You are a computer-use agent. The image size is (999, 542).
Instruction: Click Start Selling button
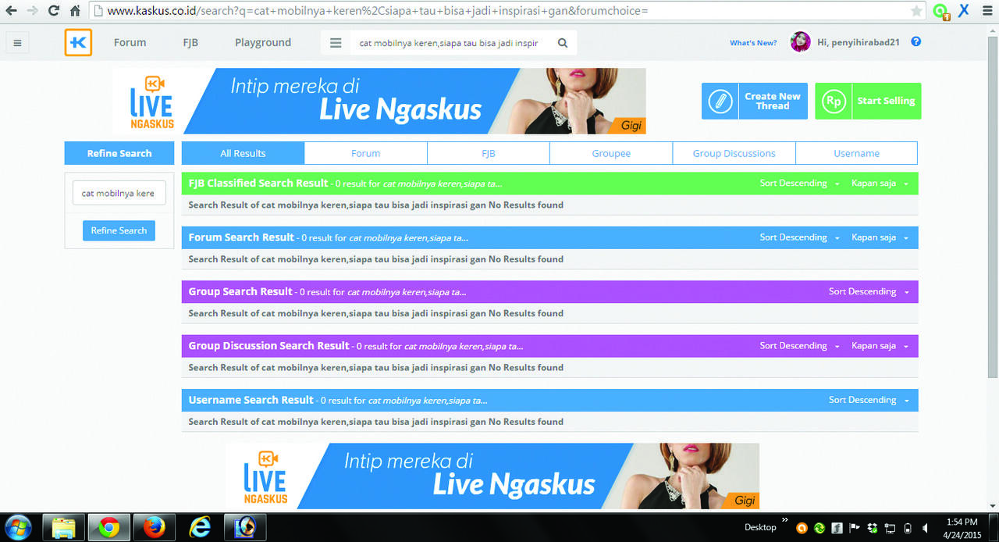868,102
